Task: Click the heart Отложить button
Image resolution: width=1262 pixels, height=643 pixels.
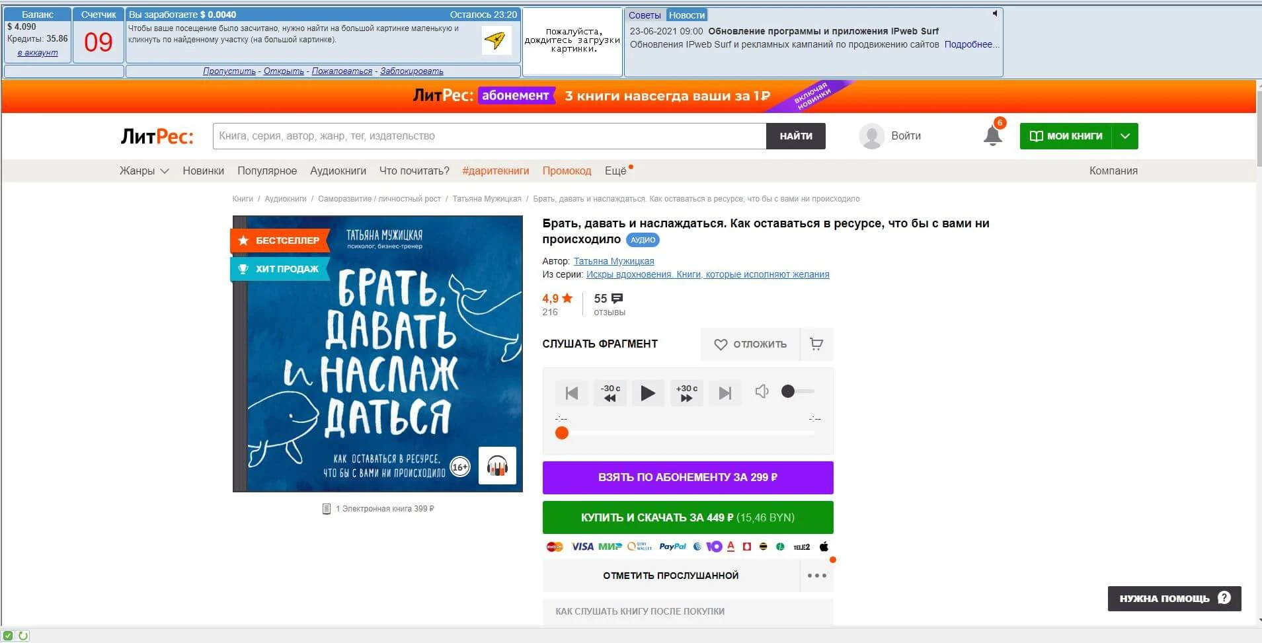Action: (750, 344)
